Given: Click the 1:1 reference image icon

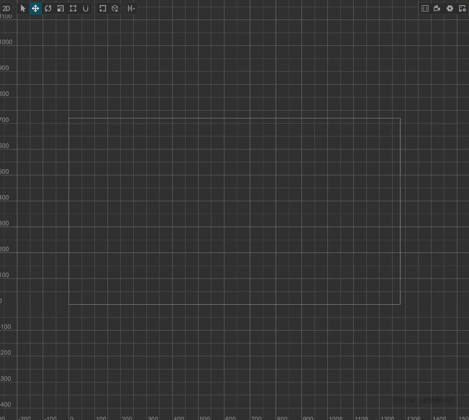Looking at the screenshot, I should point(425,9).
